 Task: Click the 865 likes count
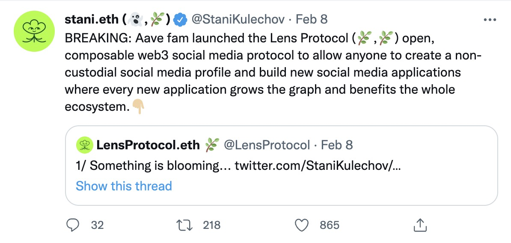point(329,225)
